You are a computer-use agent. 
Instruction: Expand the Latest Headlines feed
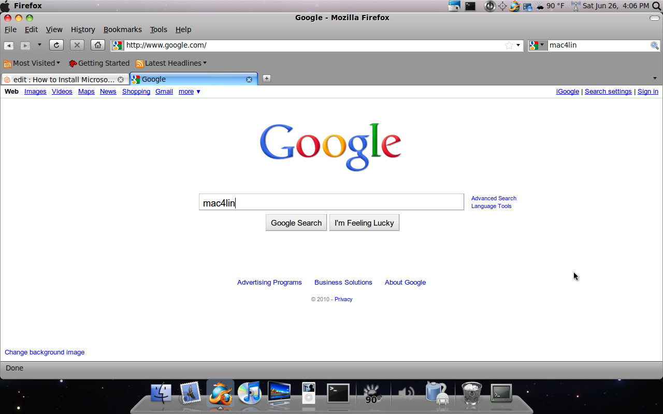(171, 63)
